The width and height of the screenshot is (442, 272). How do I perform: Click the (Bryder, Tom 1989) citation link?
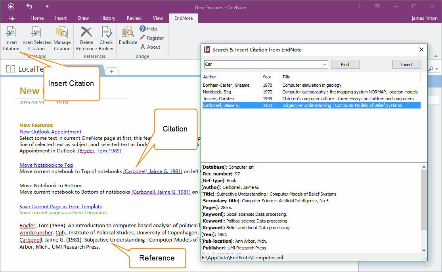point(99,151)
